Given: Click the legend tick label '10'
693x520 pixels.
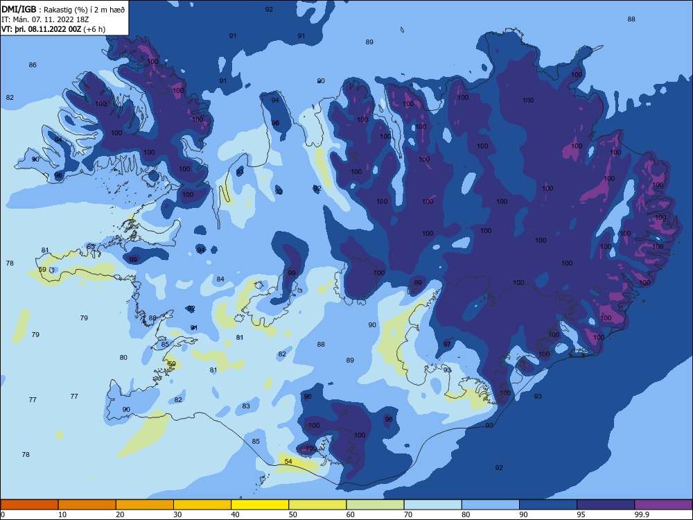Looking at the screenshot, I should click(x=62, y=514).
